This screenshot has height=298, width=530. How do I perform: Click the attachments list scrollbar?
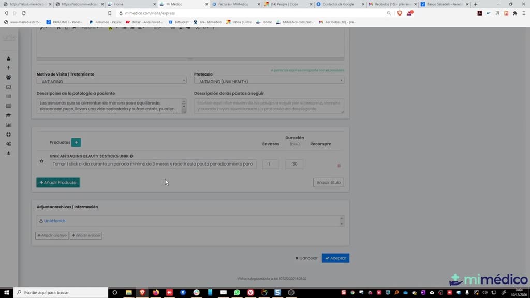pos(342,221)
